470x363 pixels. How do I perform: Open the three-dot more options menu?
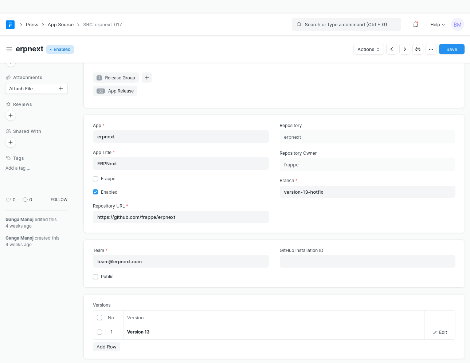[x=431, y=49]
